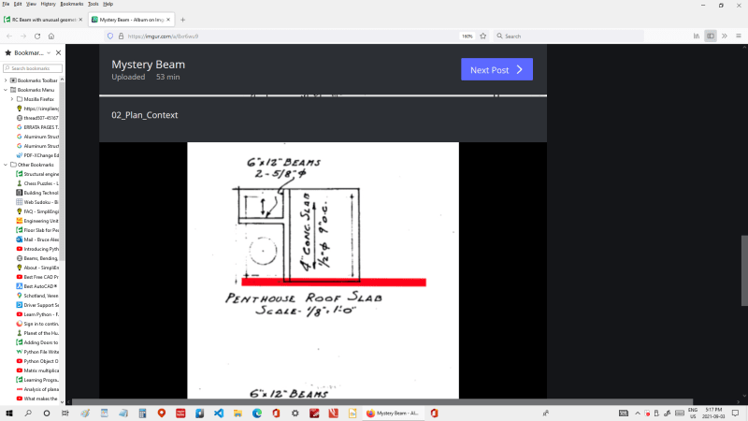Open PDF-XChange Editor bookmark
The image size is (748, 421).
[37, 155]
